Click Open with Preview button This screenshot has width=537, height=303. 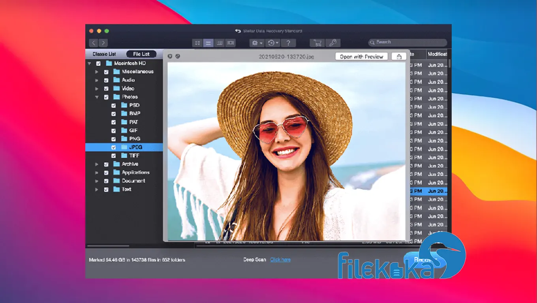click(x=362, y=56)
